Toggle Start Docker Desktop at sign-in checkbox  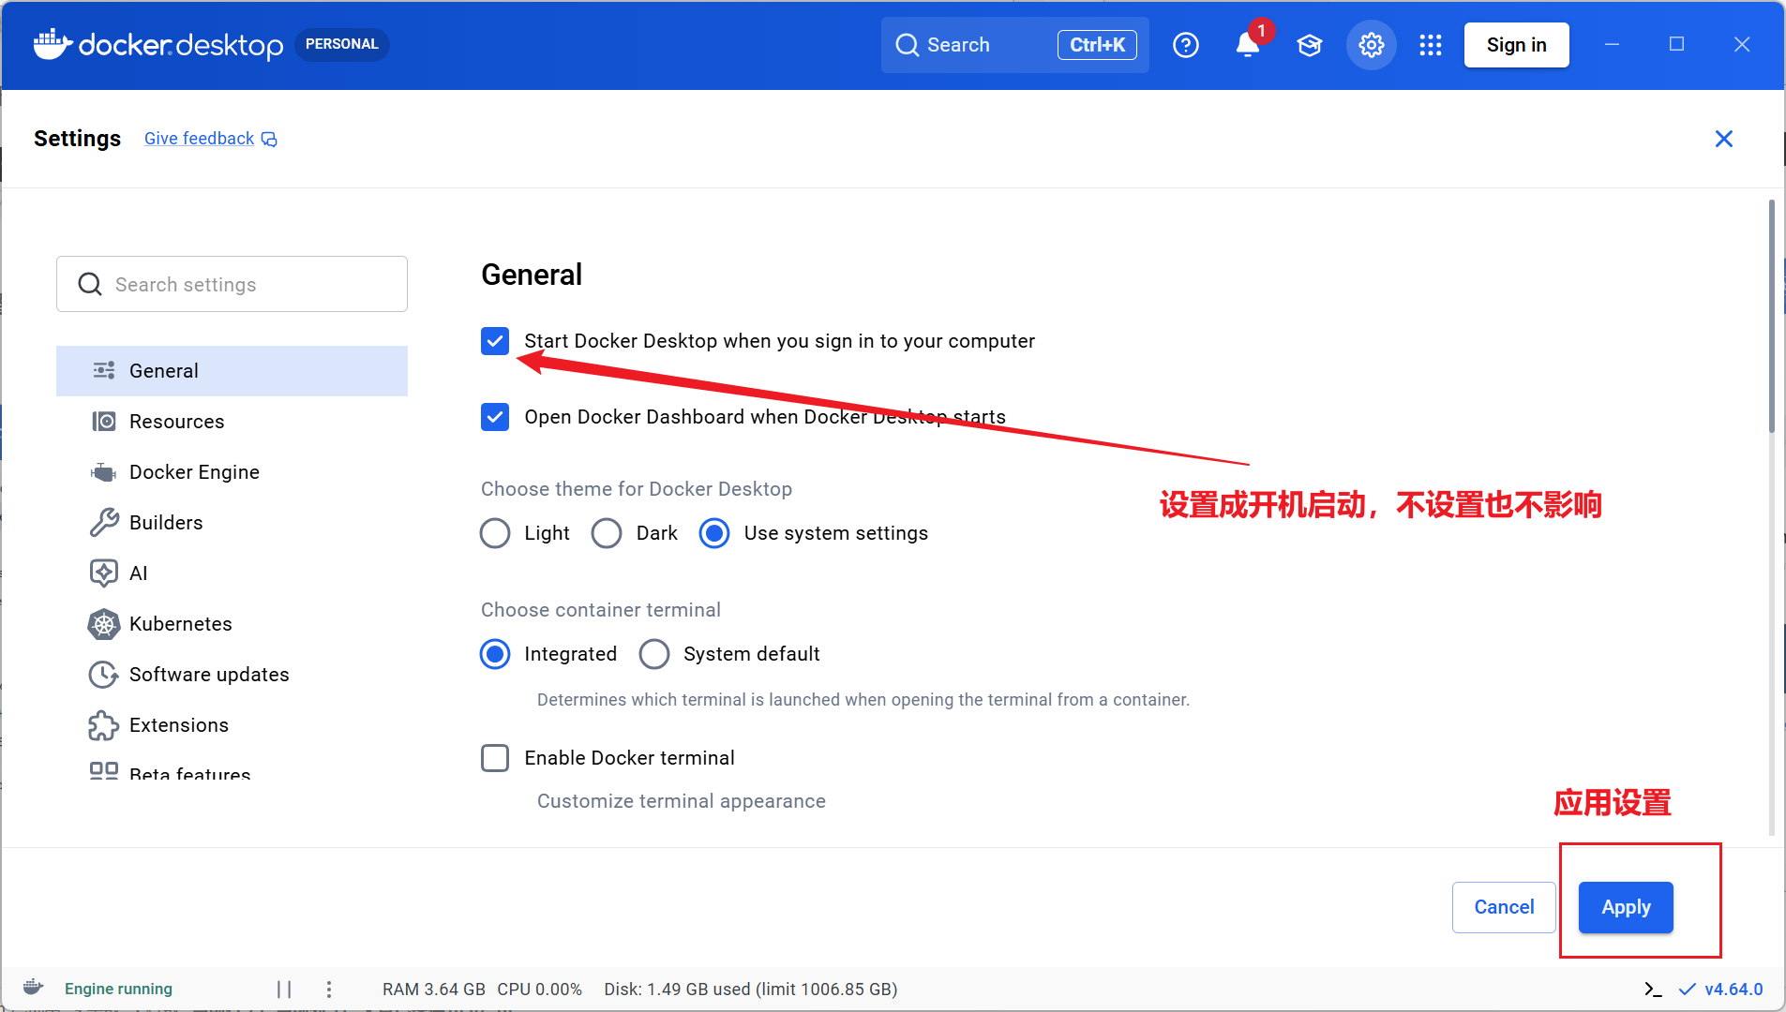pos(495,341)
